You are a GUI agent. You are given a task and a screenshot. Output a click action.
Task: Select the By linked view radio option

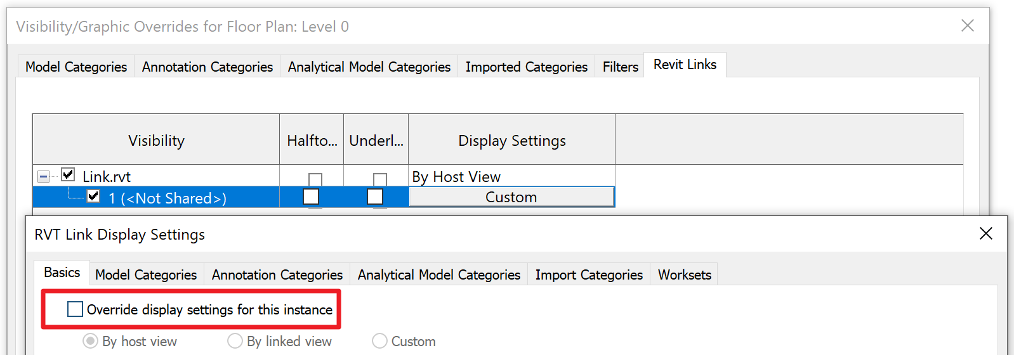pyautogui.click(x=235, y=341)
